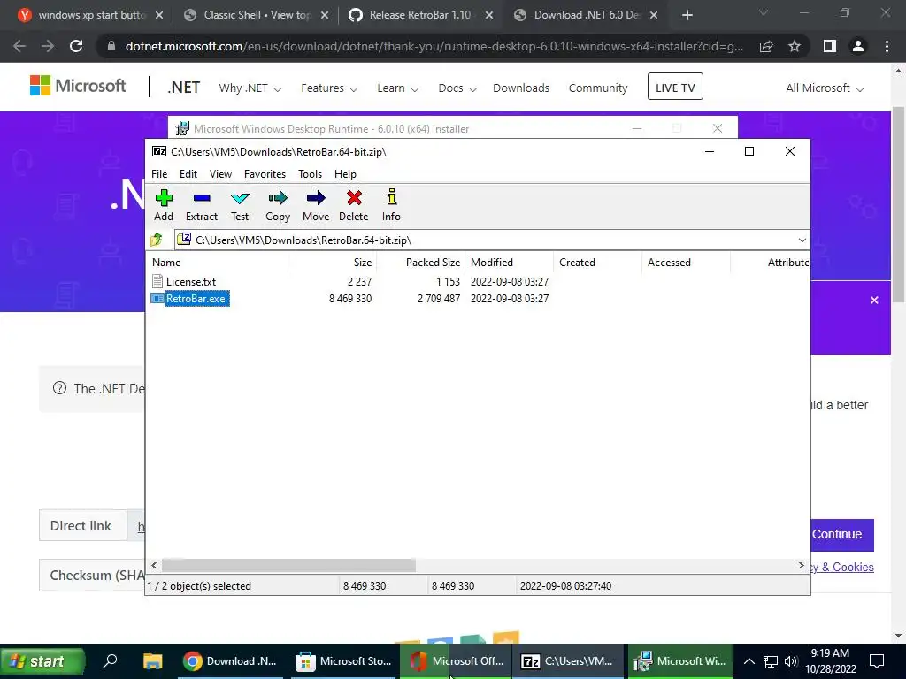This screenshot has height=679, width=906.
Task: Click the Chrome forward button
Action: point(48,46)
